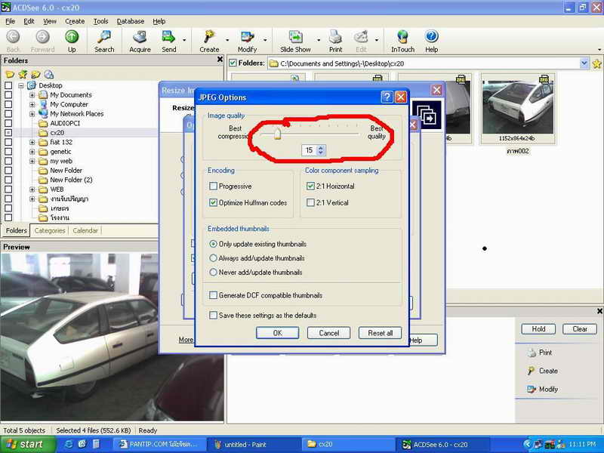The height and width of the screenshot is (453, 604).
Task: Switch to the Calendar tab
Action: (85, 230)
